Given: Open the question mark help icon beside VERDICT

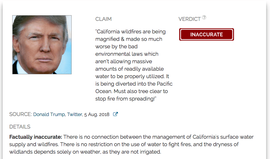Looking at the screenshot, I should click(204, 17).
